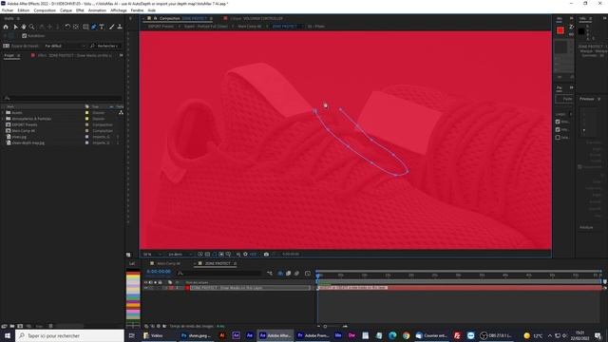Click the timeline layer search field
Screen dimensions: 608x342
click(x=219, y=273)
